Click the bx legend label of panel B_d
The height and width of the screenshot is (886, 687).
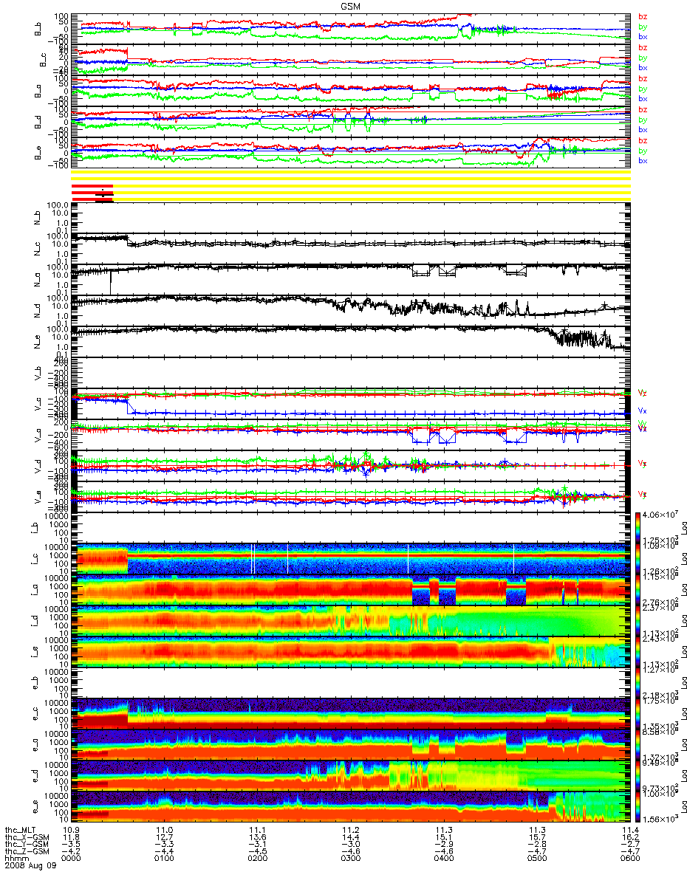(643, 129)
